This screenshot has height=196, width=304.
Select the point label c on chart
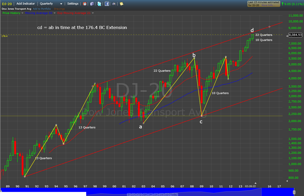pos(201,122)
